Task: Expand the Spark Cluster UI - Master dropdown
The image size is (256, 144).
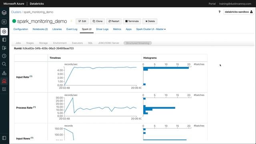Action: pos(151,29)
